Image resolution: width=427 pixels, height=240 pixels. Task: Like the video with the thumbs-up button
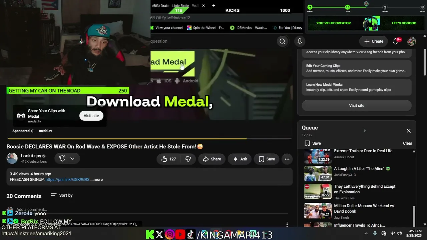pyautogui.click(x=168, y=159)
